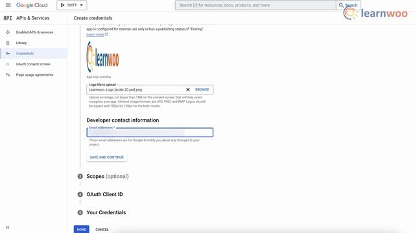Expand the Scopes (optional) step

[x=107, y=176]
